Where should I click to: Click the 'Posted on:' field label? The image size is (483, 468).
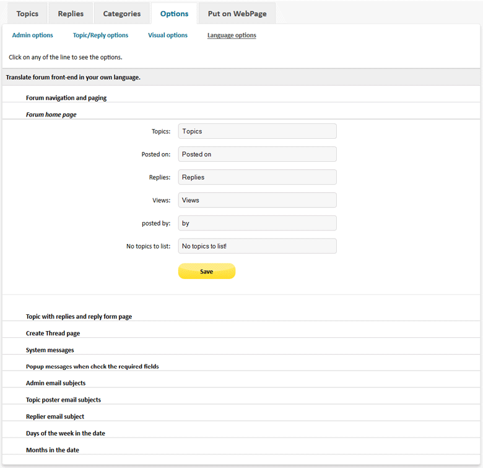click(x=156, y=154)
